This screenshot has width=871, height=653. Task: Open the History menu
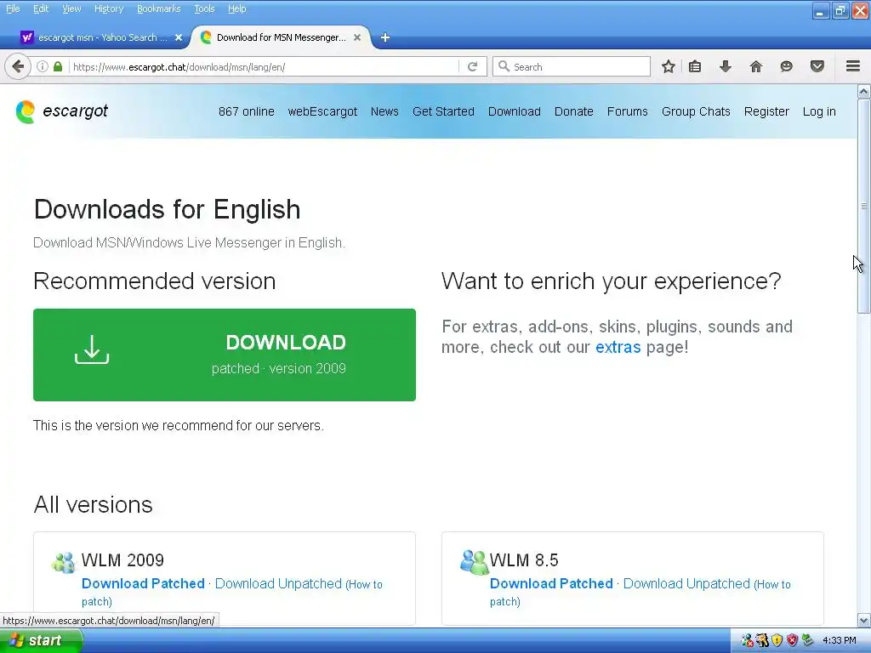click(x=109, y=9)
